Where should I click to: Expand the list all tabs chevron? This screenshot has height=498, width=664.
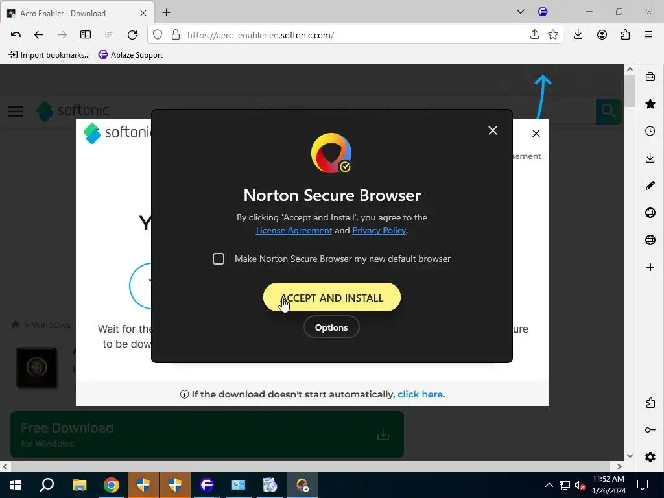[x=521, y=12]
